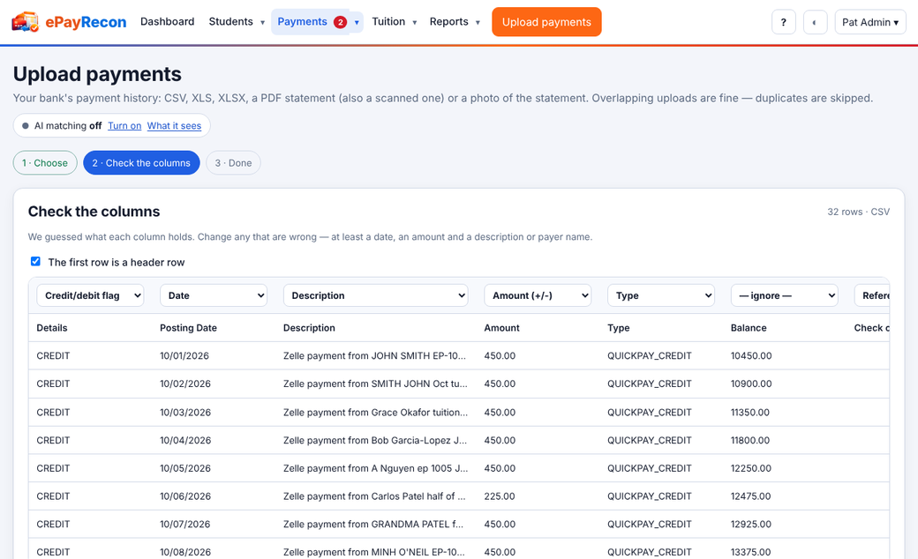Screen dimensions: 918x559
Task: Click the 'Balance' header cell
Action: pos(749,328)
